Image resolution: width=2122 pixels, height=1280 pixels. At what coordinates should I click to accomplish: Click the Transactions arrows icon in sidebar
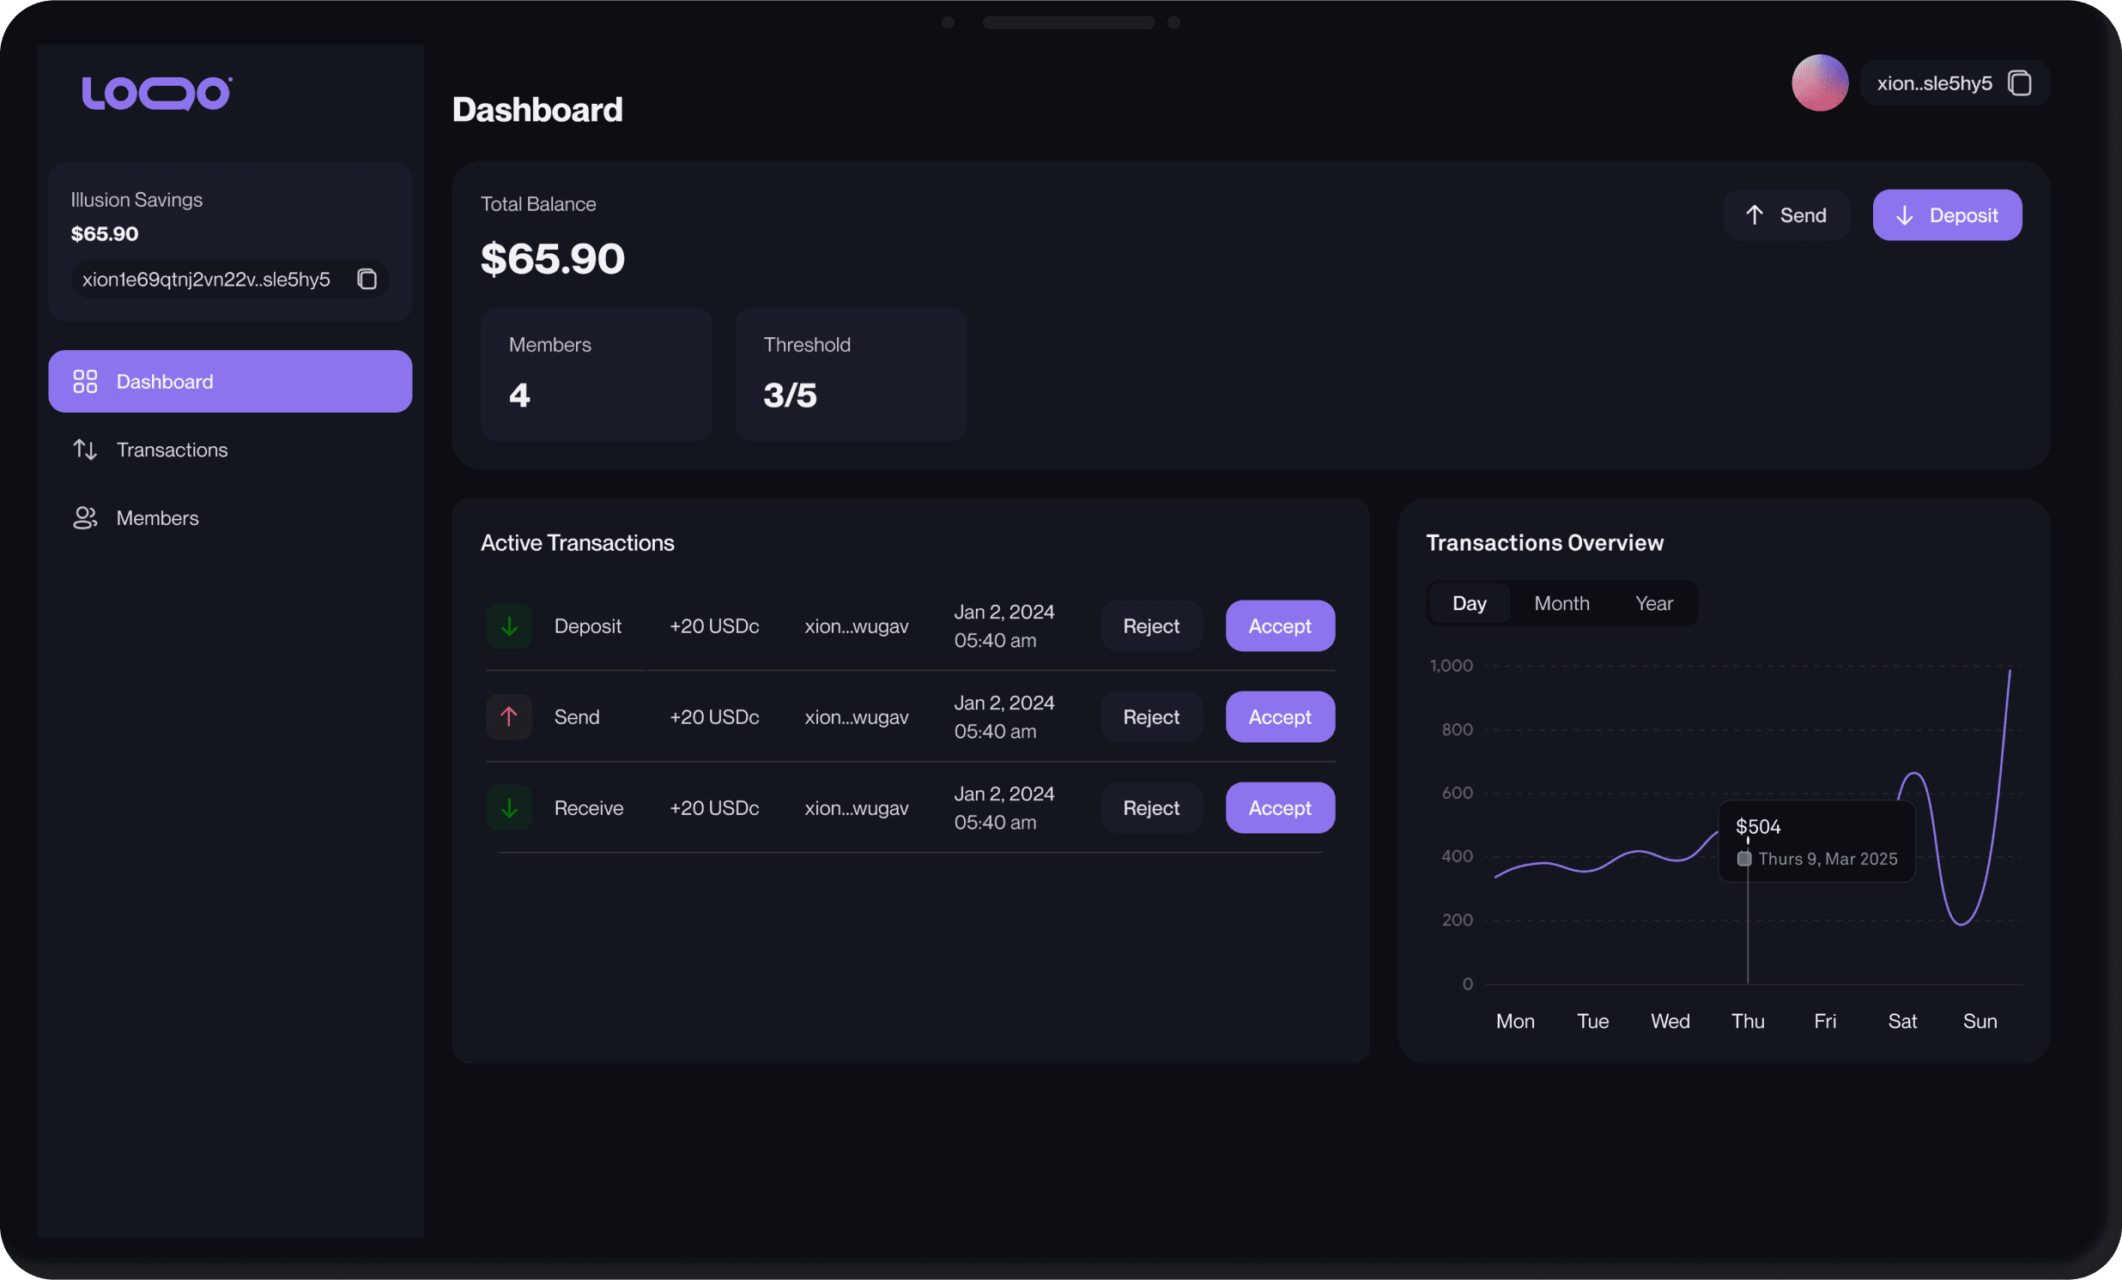[84, 450]
